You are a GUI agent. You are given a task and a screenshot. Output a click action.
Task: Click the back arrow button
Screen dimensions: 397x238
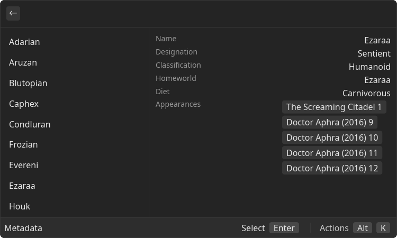point(13,13)
